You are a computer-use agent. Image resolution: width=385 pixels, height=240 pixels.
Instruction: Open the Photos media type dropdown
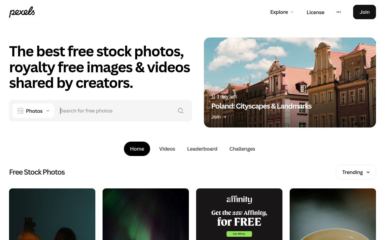pos(33,111)
